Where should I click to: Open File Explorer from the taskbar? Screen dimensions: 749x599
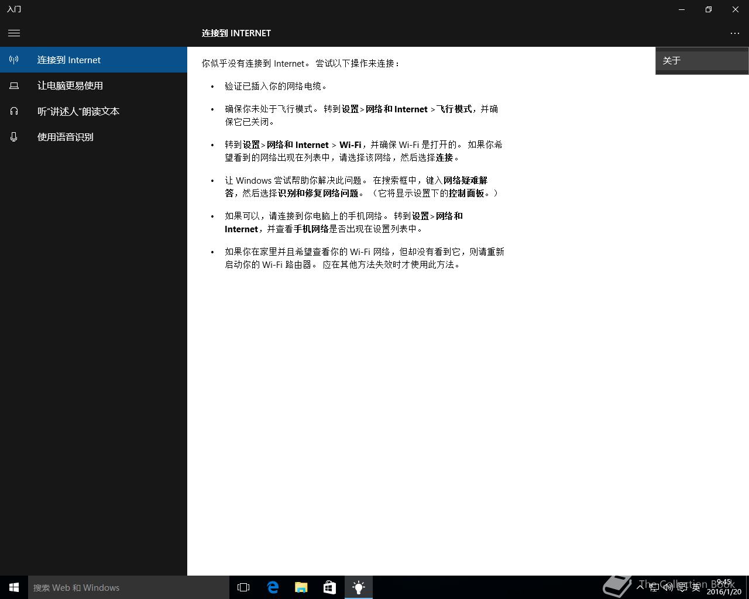[x=301, y=587]
